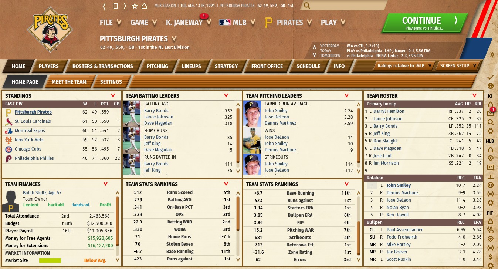The image size is (498, 269).
Task: Click the bar chart icon in sidebar
Action: click(491, 176)
